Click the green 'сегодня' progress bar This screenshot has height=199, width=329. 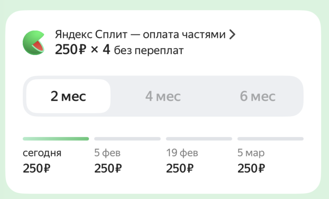(x=56, y=139)
